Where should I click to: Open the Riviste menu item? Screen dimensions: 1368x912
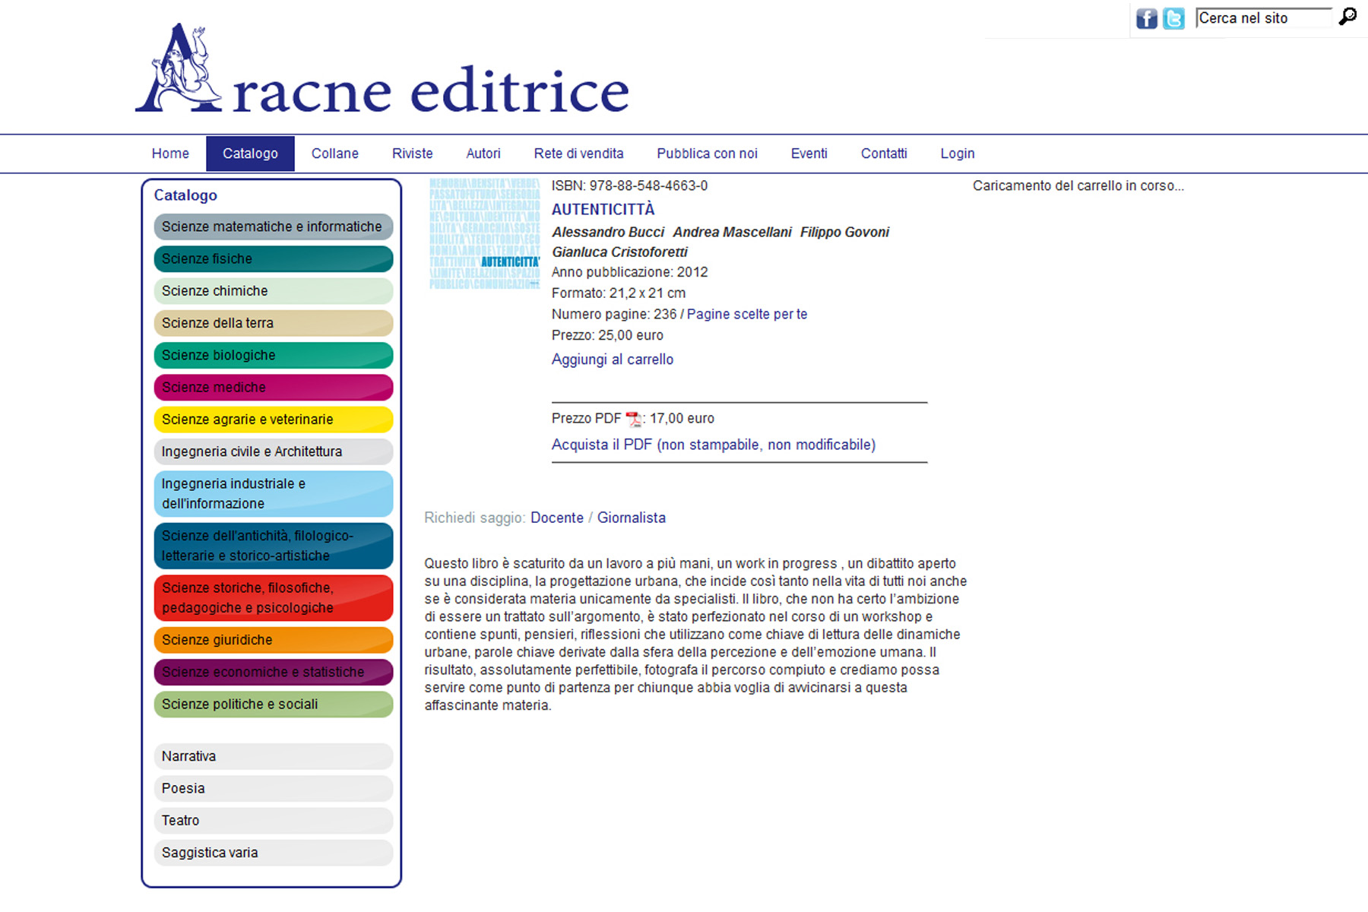click(x=412, y=154)
